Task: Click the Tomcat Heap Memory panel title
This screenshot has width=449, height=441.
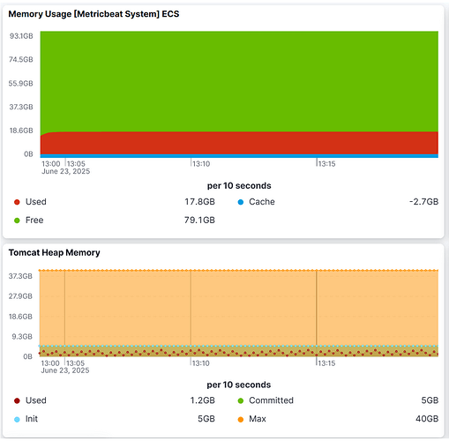Action: click(54, 252)
